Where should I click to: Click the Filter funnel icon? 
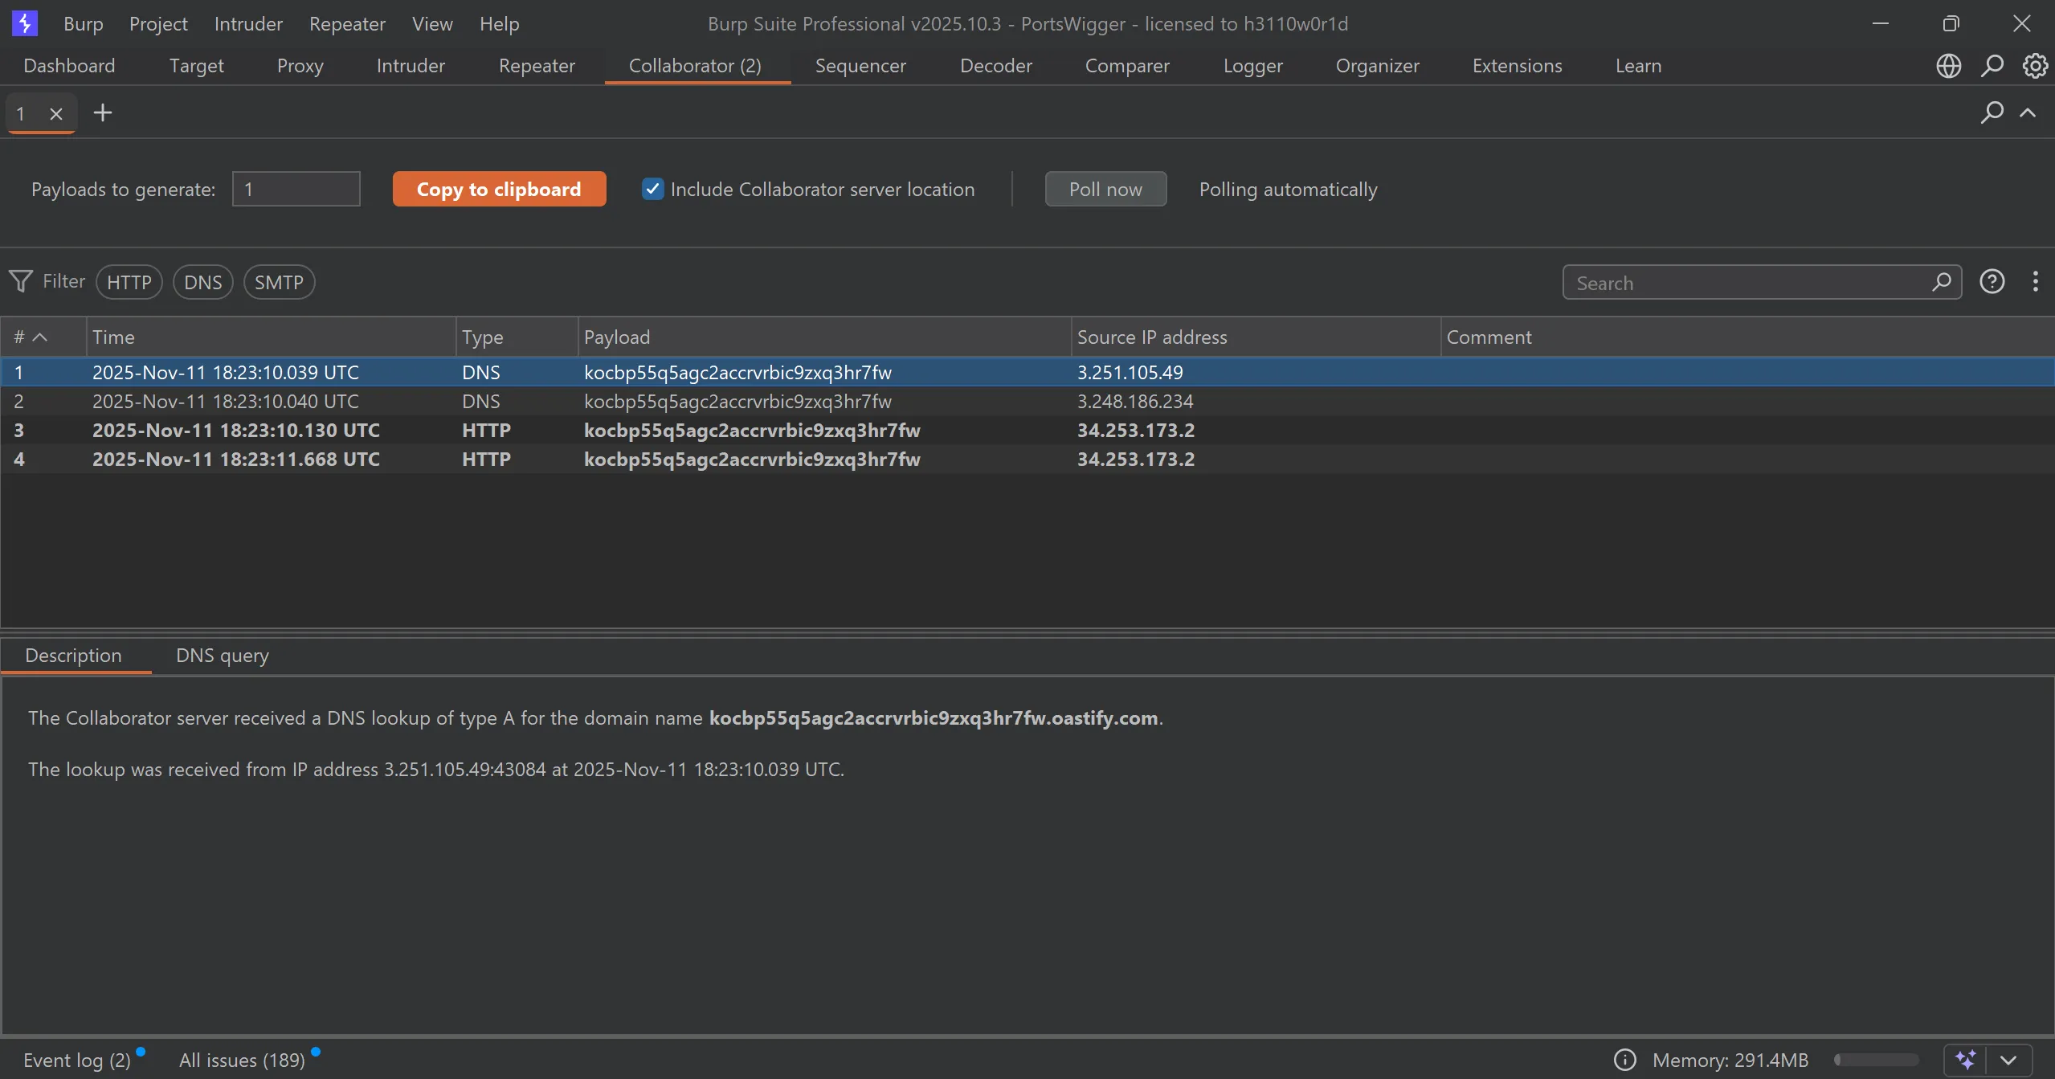21,281
